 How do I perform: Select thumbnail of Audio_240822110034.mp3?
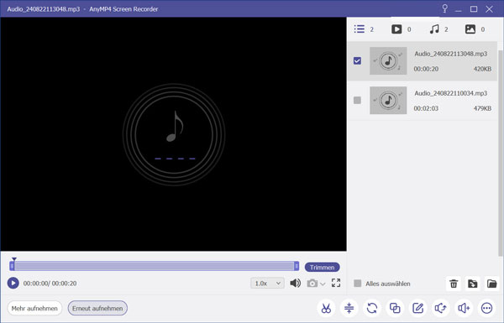point(388,100)
